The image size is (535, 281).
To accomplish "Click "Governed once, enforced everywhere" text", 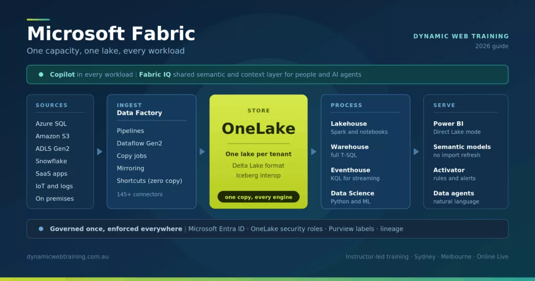I will [116, 229].
